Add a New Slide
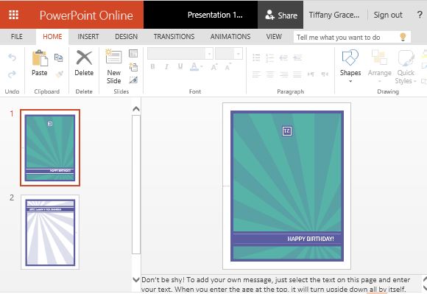This screenshot has height=294, width=427. (x=114, y=66)
